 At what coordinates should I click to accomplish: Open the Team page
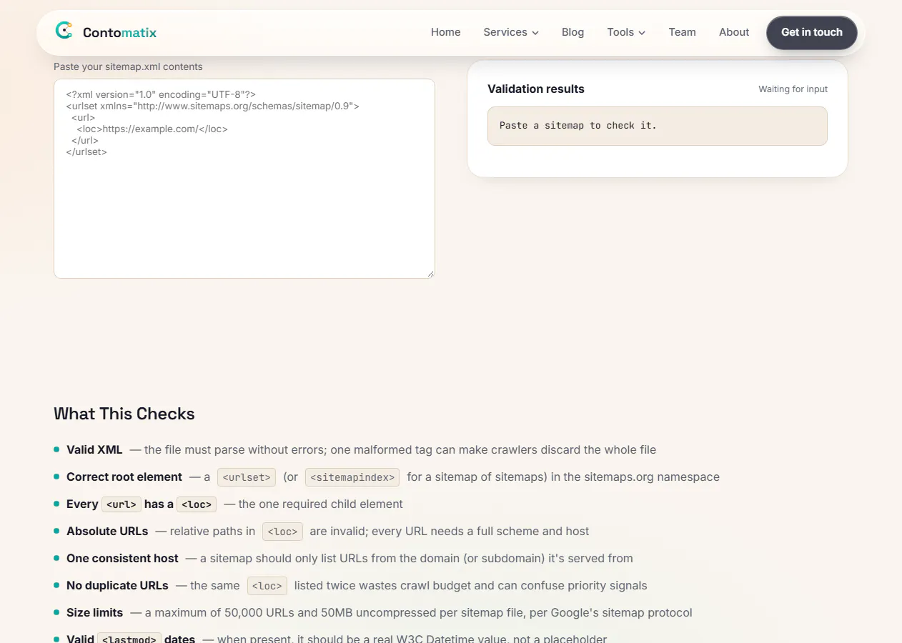682,32
